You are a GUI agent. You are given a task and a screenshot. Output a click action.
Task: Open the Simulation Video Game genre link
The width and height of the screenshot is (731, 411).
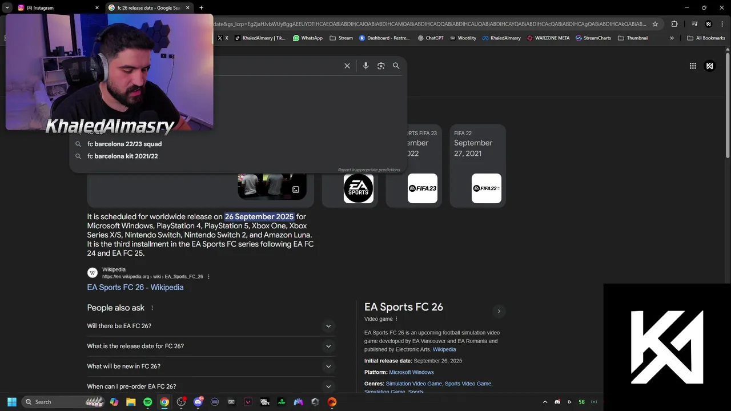tap(413, 384)
